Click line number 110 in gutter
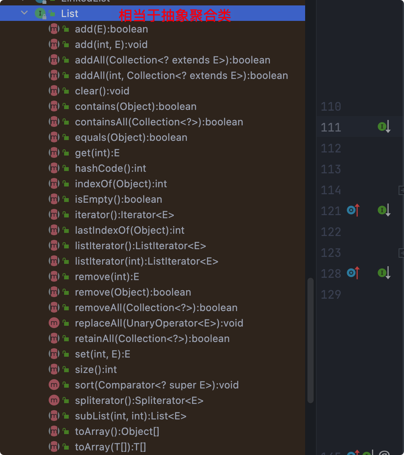Image resolution: width=404 pixels, height=455 pixels. [331, 107]
